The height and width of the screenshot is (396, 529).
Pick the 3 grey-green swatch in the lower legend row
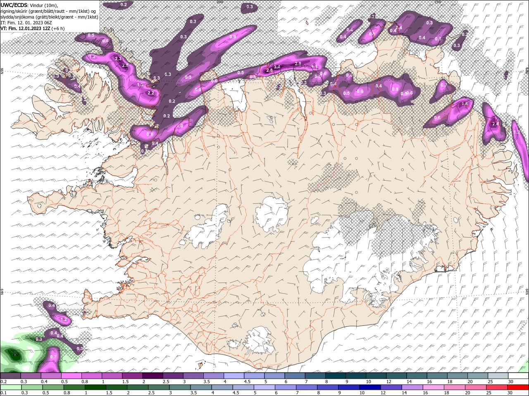[179, 387]
